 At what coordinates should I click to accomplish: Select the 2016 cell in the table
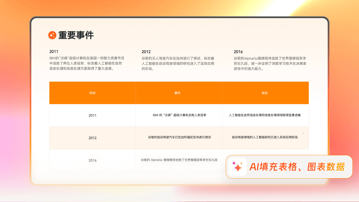pos(92,160)
